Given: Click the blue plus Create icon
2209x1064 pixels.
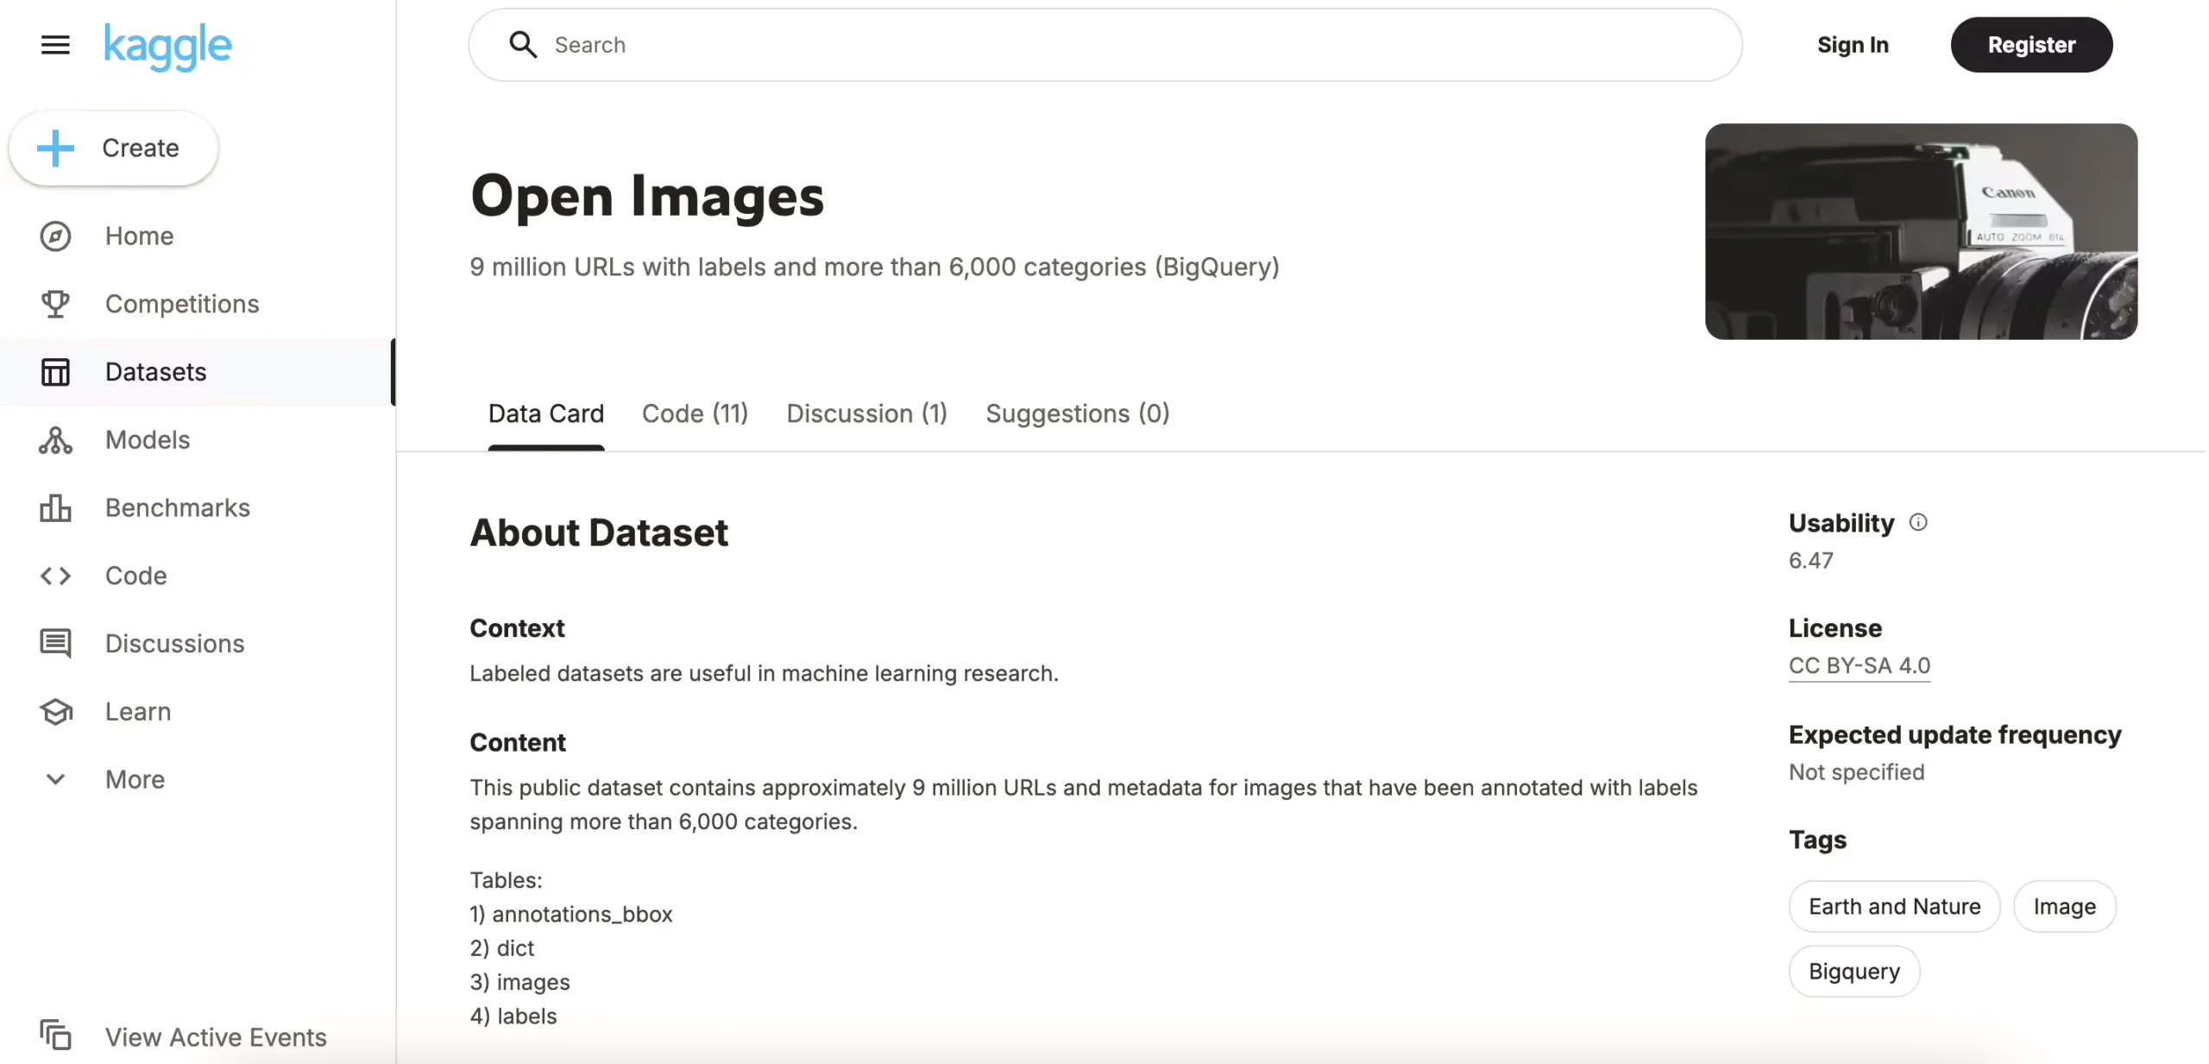Looking at the screenshot, I should (x=55, y=148).
